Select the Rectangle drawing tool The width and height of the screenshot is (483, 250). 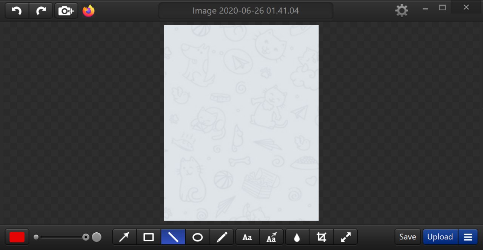pyautogui.click(x=149, y=237)
